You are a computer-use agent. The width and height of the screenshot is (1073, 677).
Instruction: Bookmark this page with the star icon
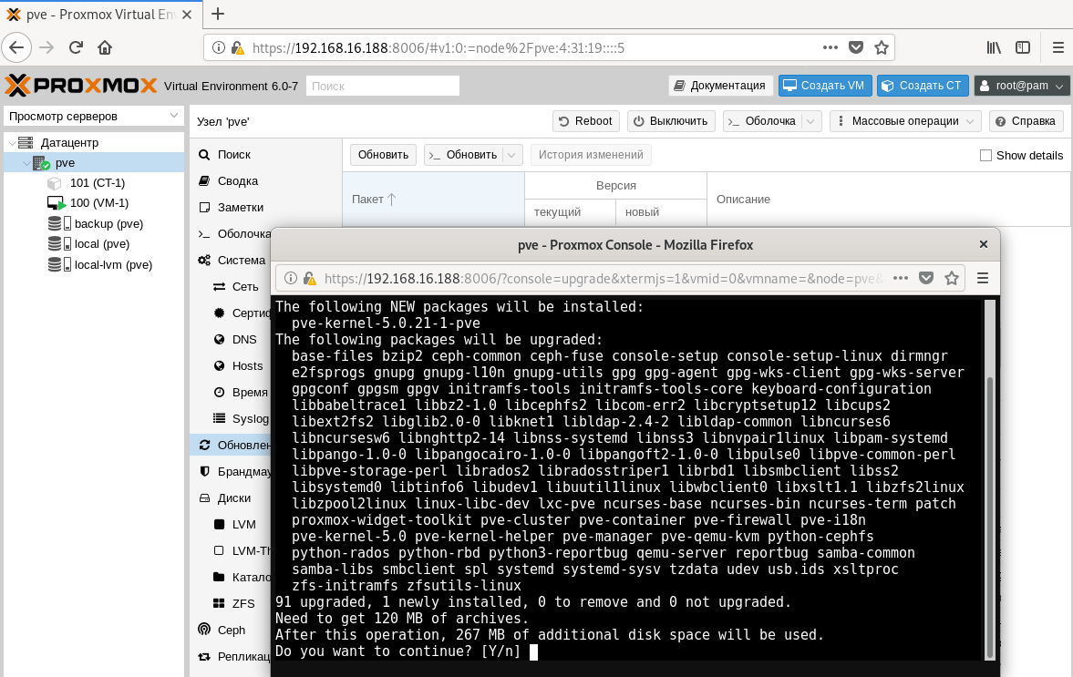pos(881,47)
